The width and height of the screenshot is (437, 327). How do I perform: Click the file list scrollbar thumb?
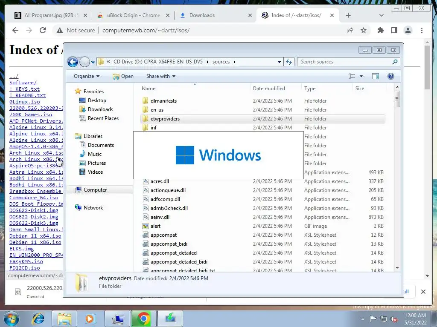pyautogui.click(x=397, y=99)
